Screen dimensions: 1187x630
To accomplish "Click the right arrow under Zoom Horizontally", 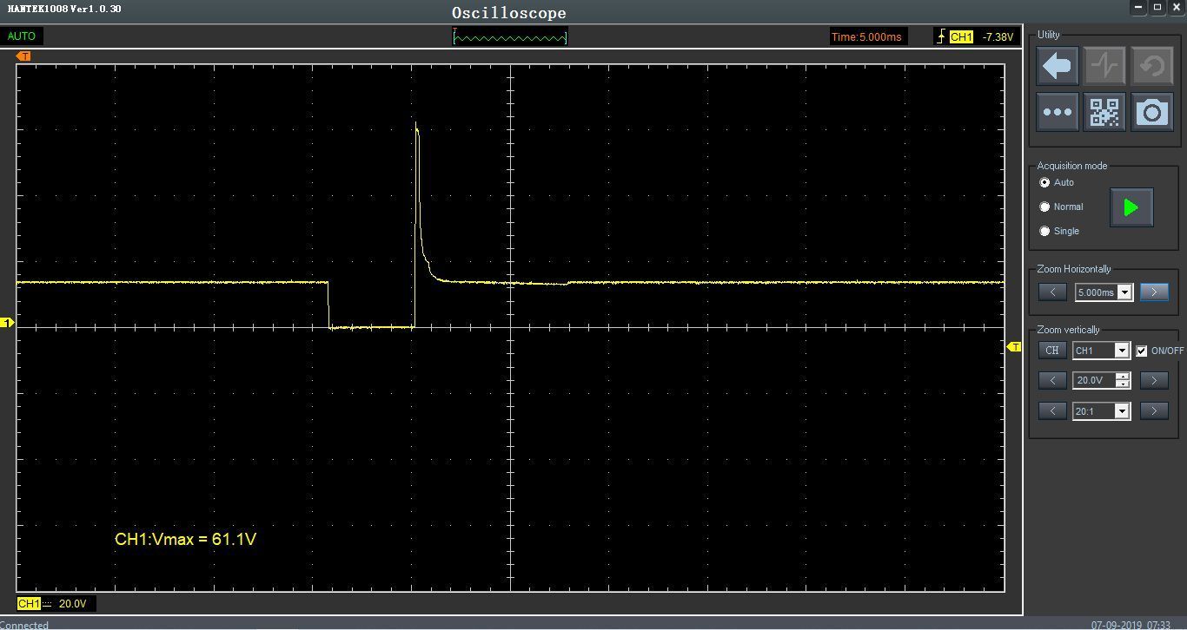I will pos(1153,292).
